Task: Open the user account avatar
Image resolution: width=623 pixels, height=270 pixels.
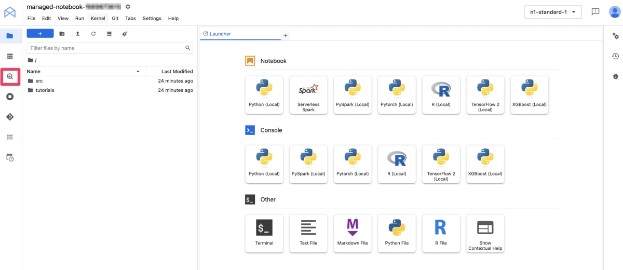Action: [x=614, y=11]
